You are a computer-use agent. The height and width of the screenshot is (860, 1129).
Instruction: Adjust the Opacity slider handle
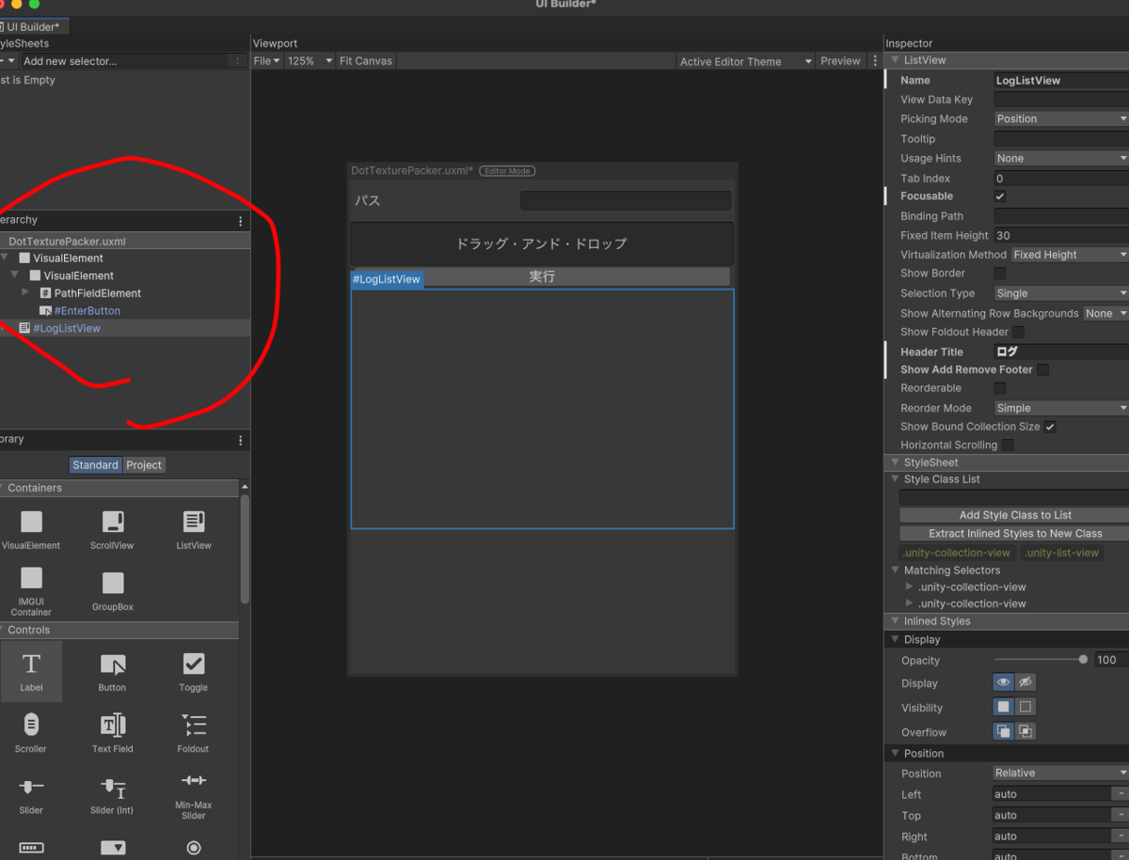click(1083, 660)
